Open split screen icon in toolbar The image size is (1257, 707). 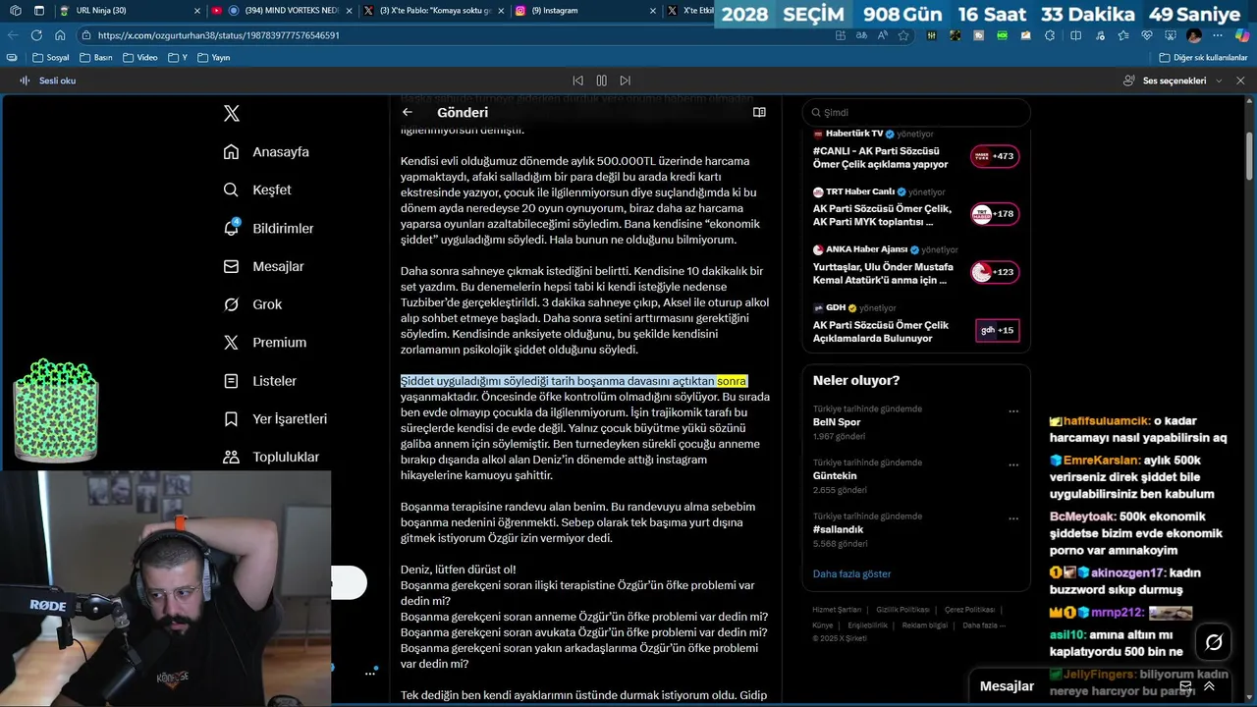(x=1075, y=35)
